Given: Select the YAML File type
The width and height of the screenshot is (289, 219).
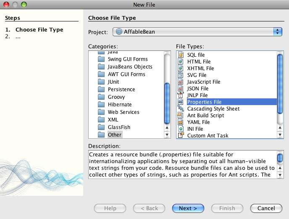Looking at the screenshot, I should click(198, 122).
